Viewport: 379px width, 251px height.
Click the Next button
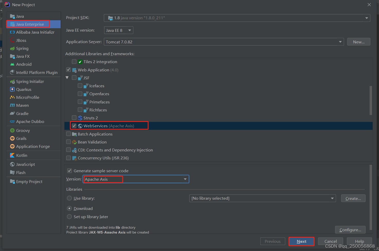[301, 242]
